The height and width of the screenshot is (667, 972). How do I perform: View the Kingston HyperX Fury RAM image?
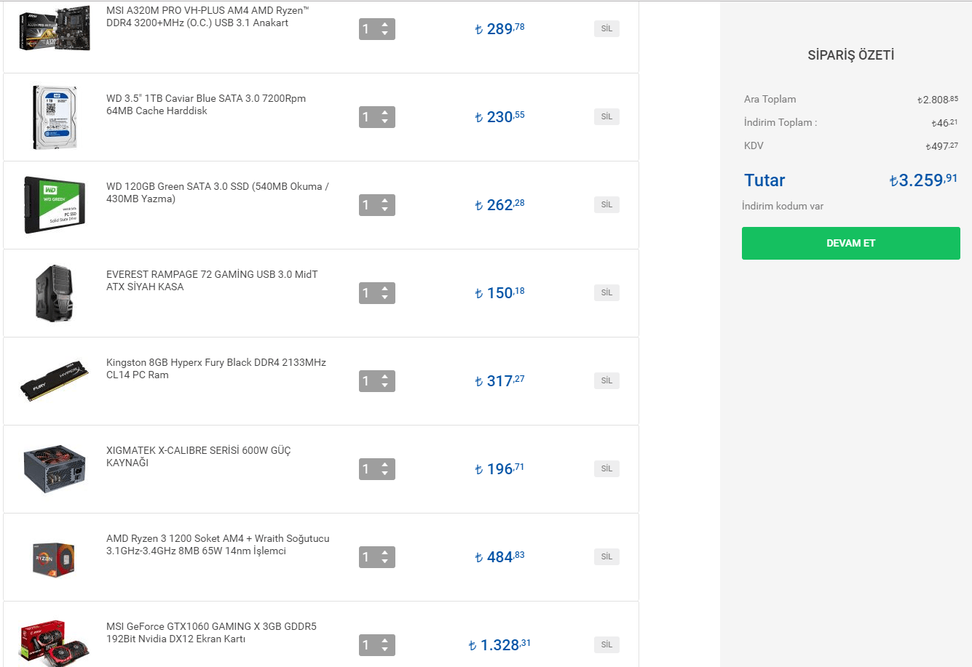click(55, 381)
